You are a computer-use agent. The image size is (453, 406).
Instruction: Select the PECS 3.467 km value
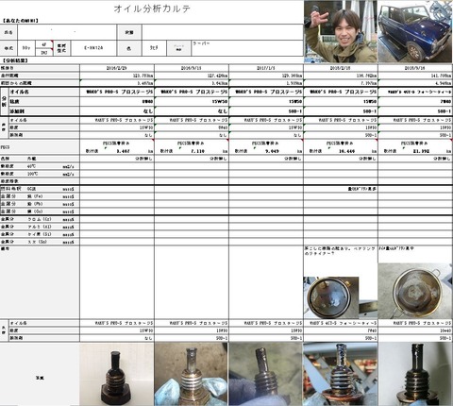click(x=123, y=151)
